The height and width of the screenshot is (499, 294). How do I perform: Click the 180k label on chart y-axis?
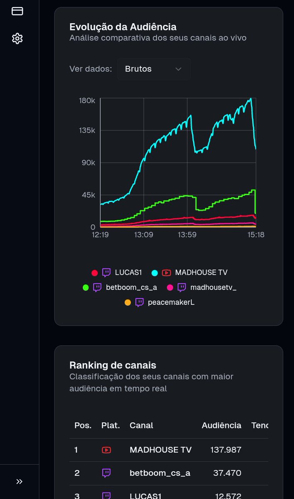pos(87,101)
